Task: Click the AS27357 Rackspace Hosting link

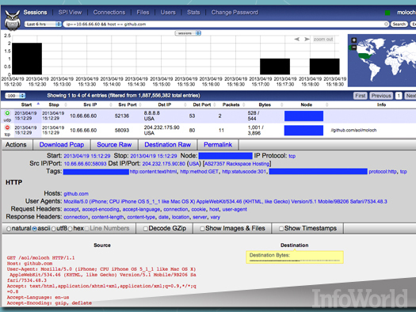Action: [x=237, y=164]
